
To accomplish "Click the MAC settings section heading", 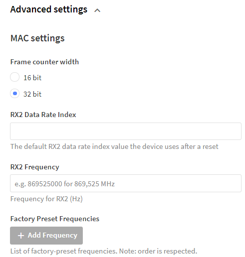I will pyautogui.click(x=37, y=38).
